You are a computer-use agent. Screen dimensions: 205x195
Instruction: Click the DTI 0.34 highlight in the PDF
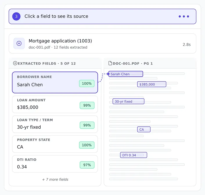coord(134,155)
